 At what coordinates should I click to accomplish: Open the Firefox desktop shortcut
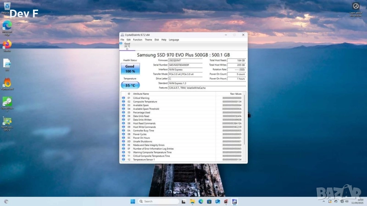point(7,45)
